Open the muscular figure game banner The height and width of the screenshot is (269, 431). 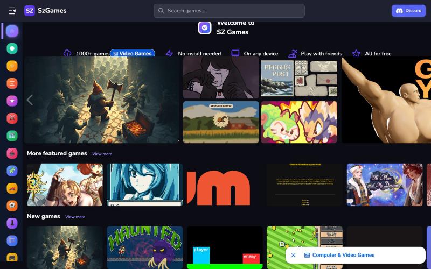click(386, 100)
